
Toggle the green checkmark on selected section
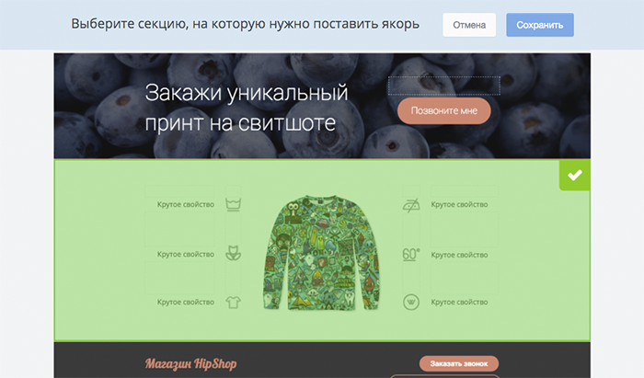pos(575,176)
